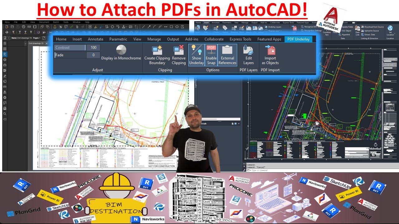Screen dimensions: 399x224
Task: Click the Civil drawings 15 document tab
Action: (x=36, y=44)
